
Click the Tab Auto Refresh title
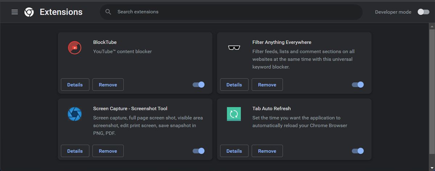272,108
